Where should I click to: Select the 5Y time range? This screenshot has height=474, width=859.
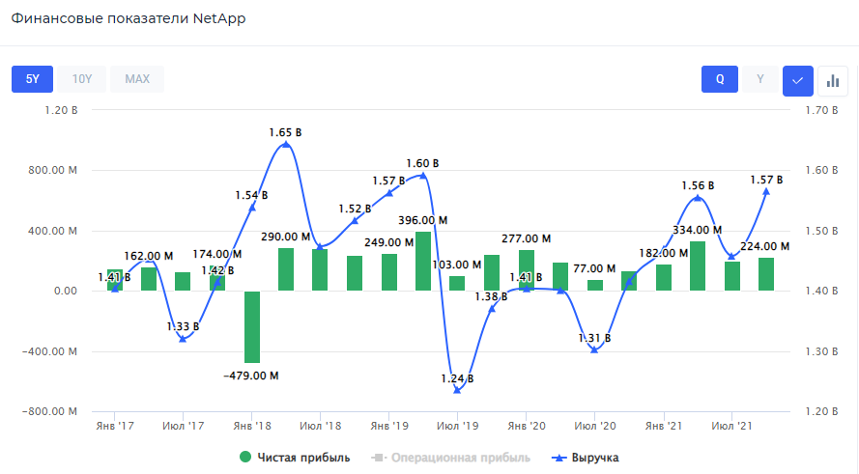coord(32,79)
